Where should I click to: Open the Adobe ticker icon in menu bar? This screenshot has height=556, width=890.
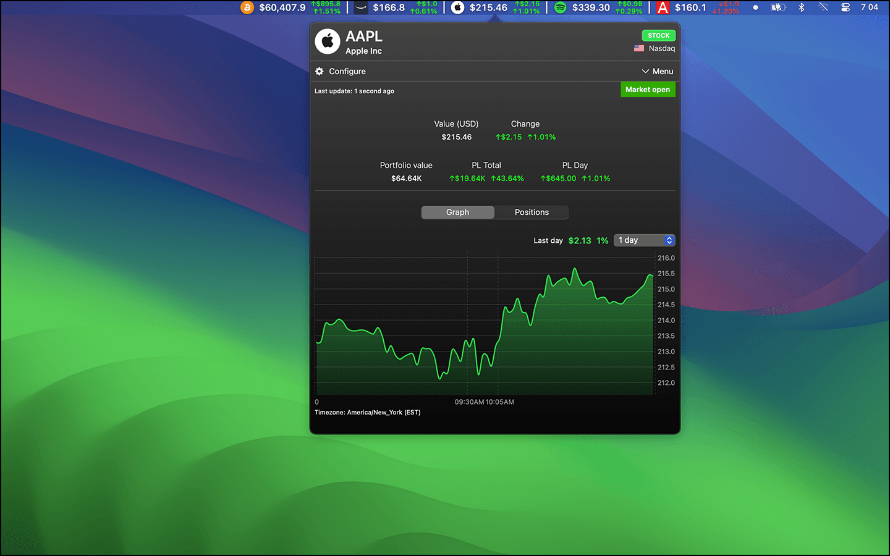tap(663, 7)
